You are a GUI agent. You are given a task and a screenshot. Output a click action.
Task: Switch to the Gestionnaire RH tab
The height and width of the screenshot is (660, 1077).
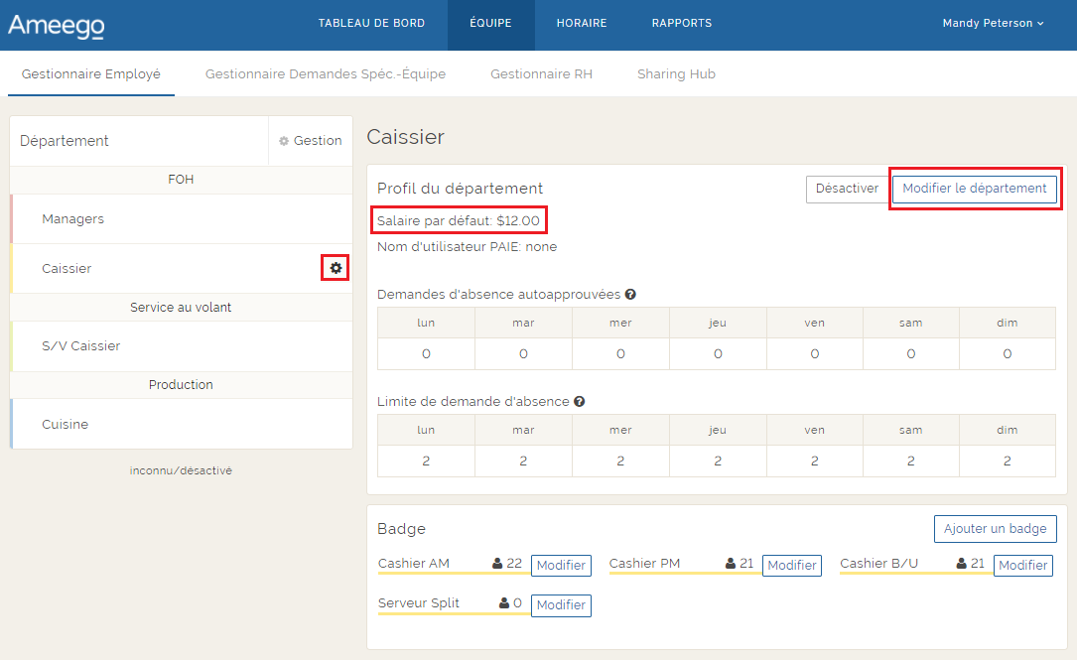[541, 74]
